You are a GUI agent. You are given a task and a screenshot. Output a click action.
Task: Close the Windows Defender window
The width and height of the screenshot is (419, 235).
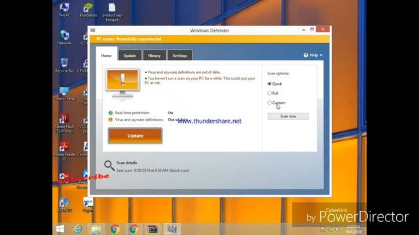323,29
